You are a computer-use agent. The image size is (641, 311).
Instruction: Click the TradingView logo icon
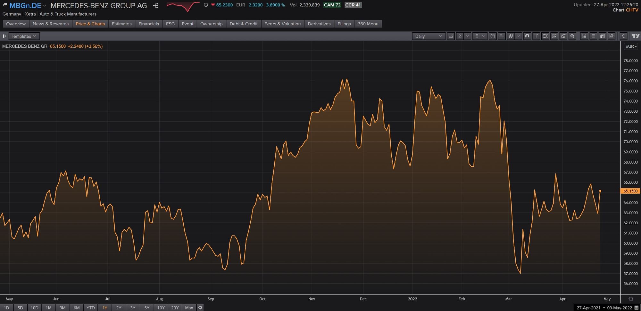pos(635,36)
